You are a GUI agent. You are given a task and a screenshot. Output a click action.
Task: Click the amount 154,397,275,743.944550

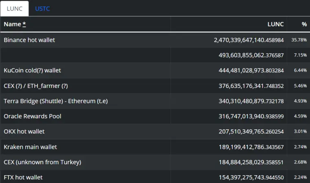(x=251, y=177)
